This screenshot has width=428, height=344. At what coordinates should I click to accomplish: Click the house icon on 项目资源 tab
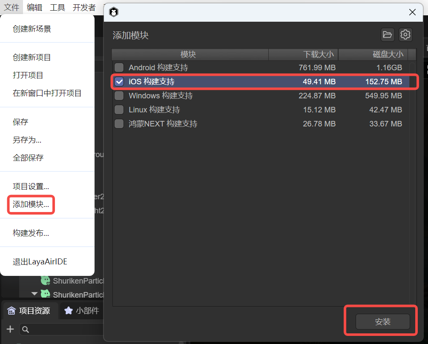(11, 311)
